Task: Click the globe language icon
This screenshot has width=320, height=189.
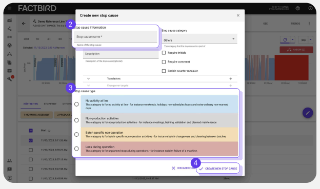Action: pos(298,8)
